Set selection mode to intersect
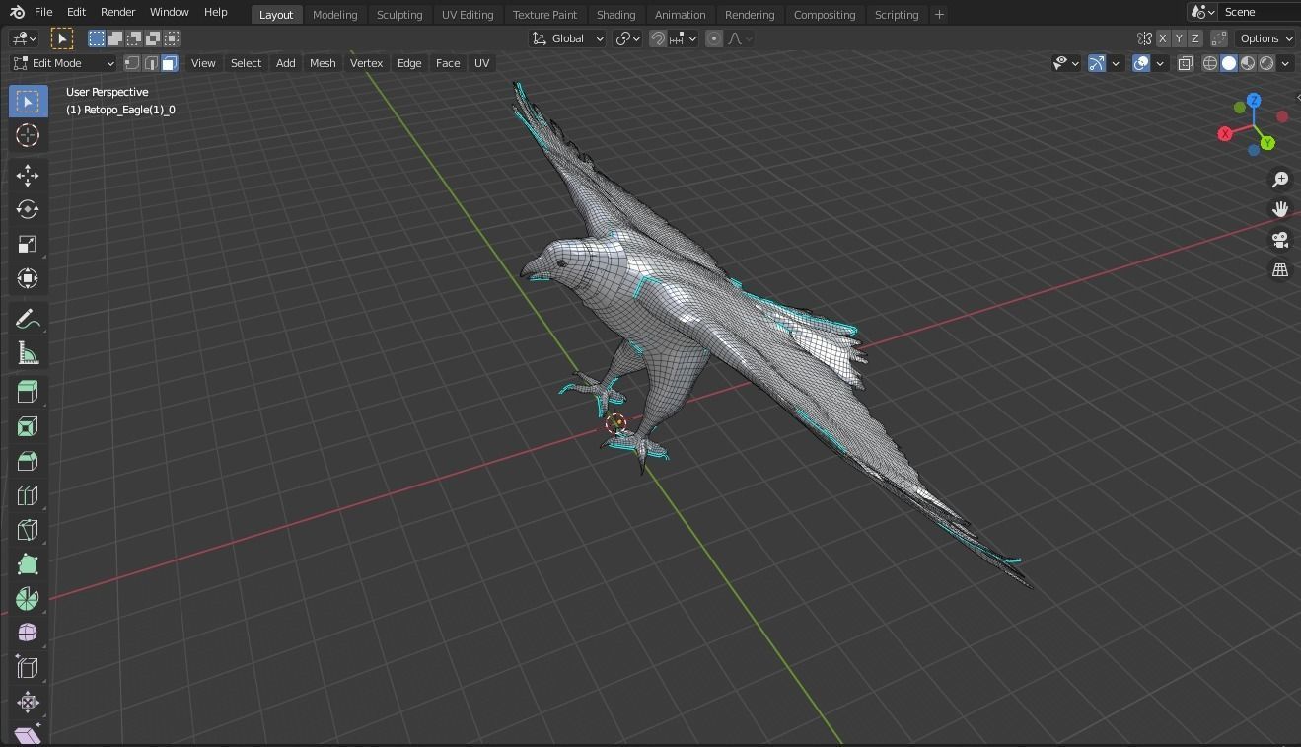 point(172,38)
